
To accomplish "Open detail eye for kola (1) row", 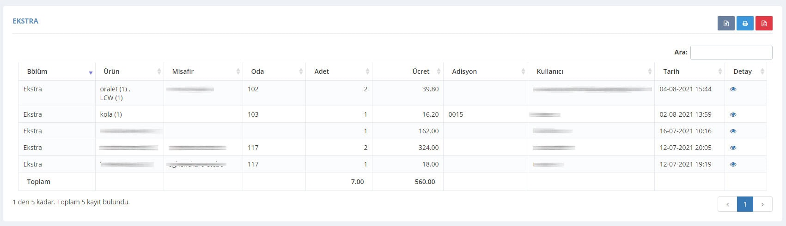I will point(733,114).
